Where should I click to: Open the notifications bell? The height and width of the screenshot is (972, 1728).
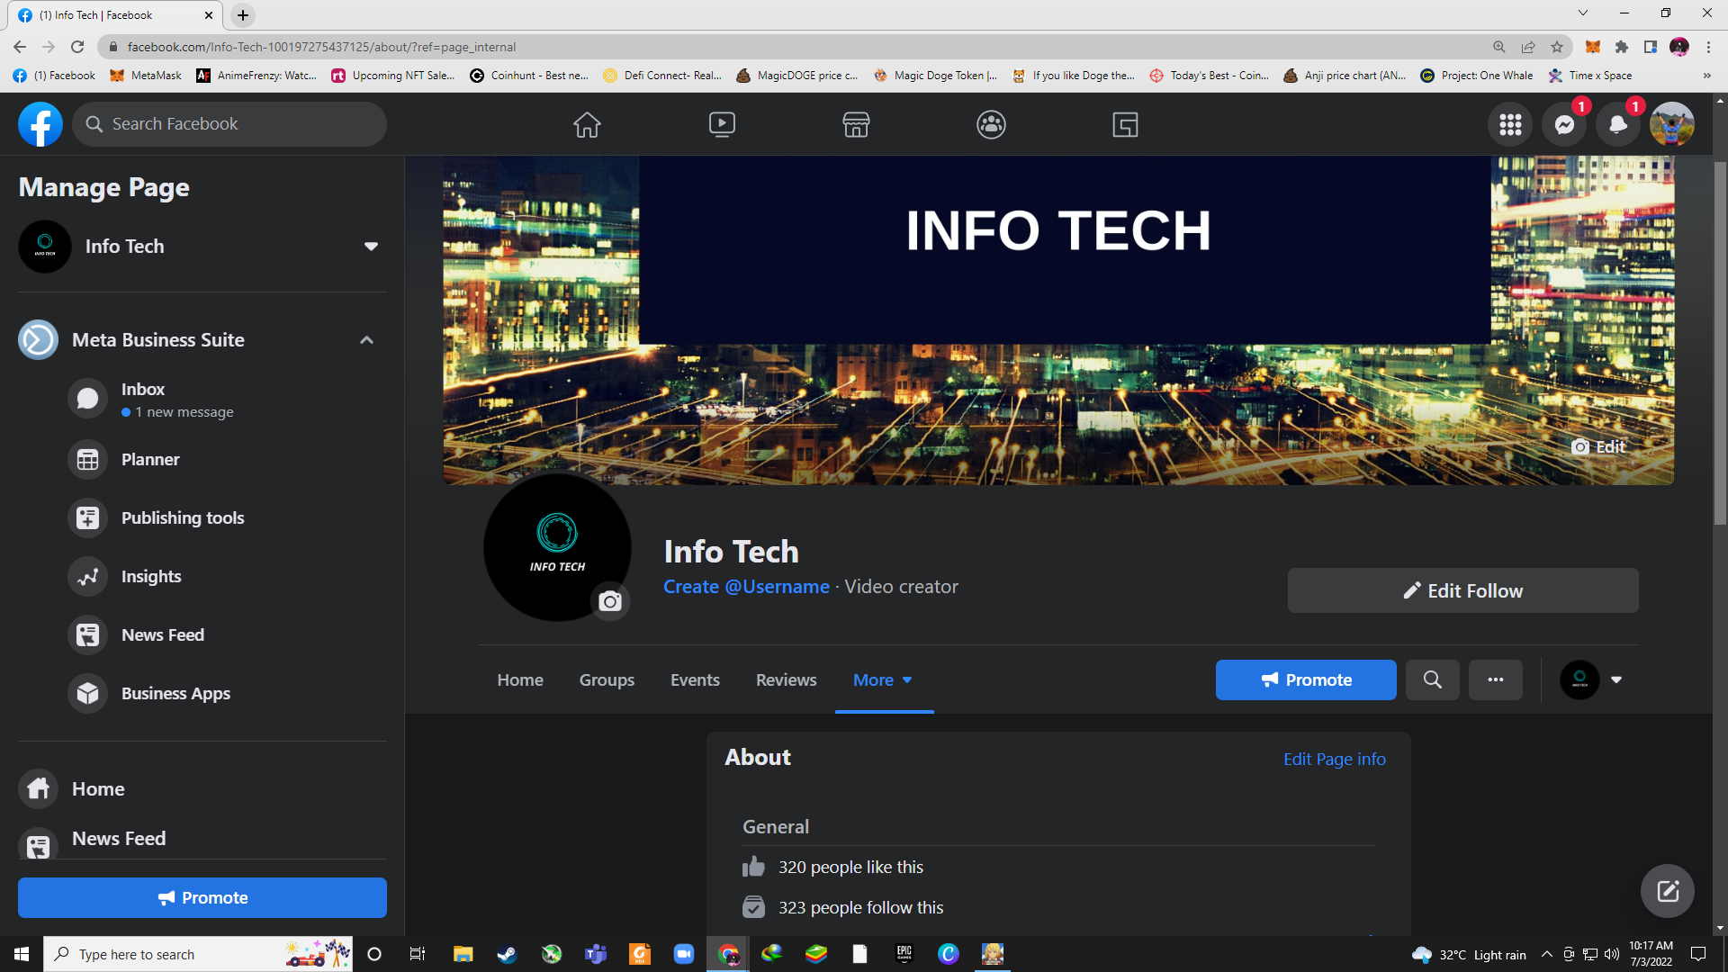(x=1617, y=124)
